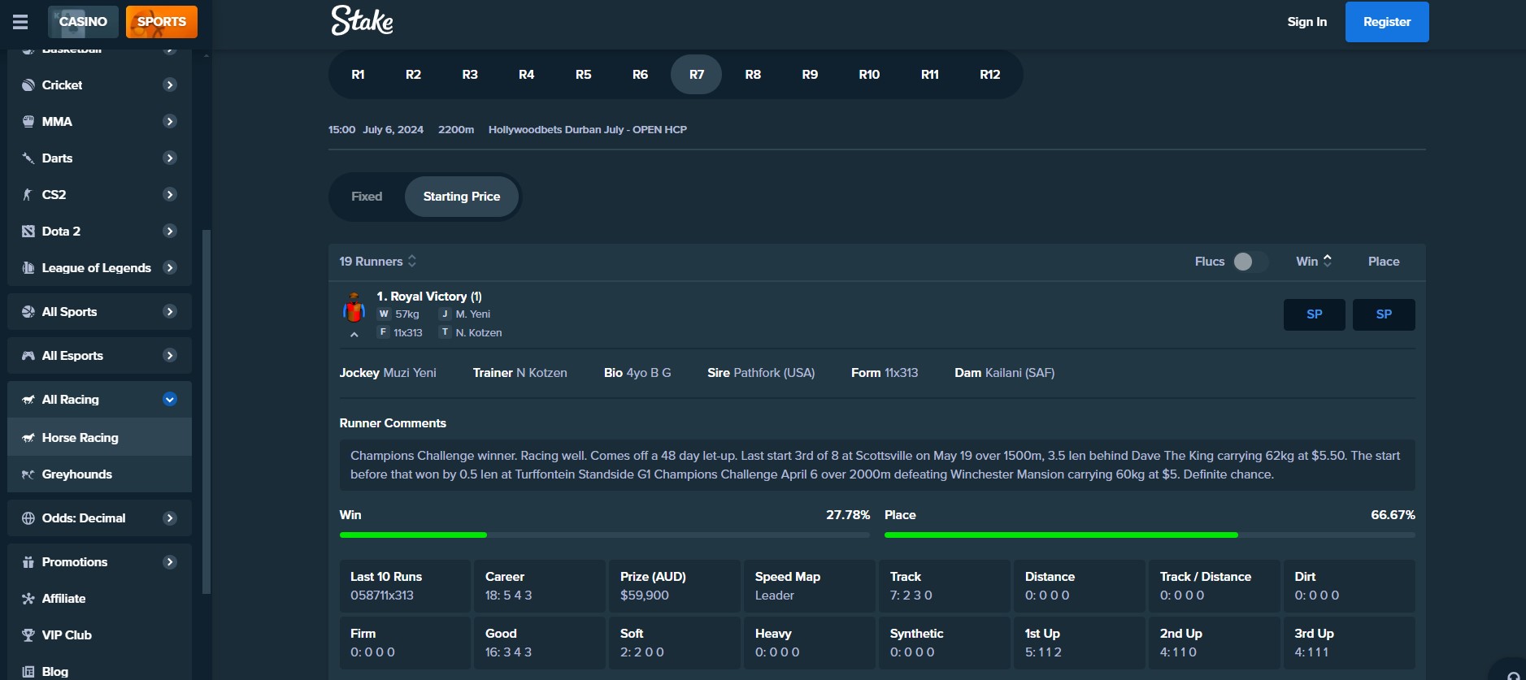Switch to race R11 tab

[929, 74]
